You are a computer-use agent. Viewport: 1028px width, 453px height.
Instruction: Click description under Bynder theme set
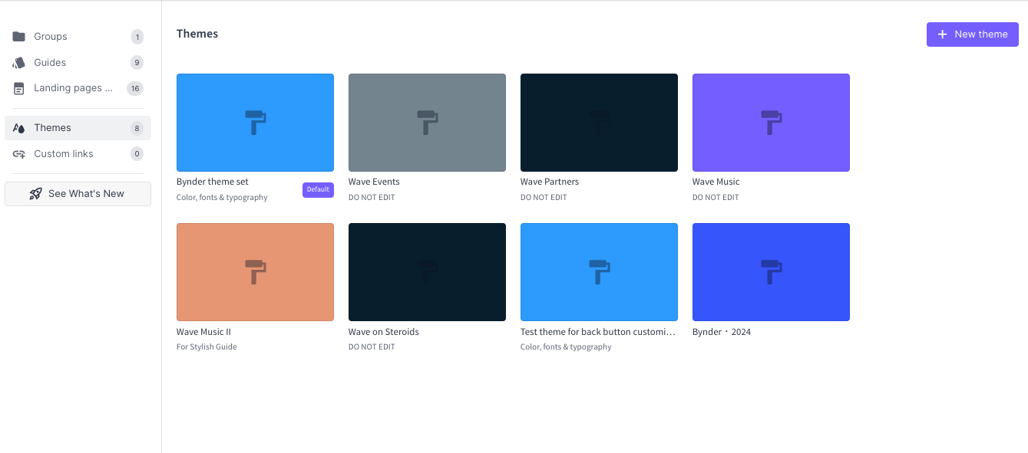222,197
